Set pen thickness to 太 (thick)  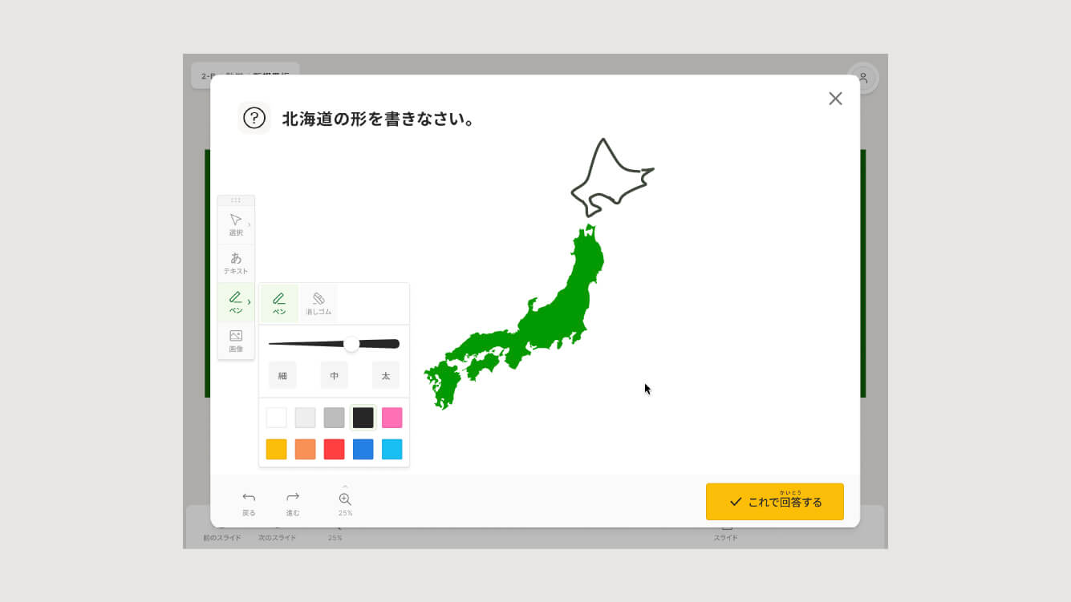(x=385, y=375)
